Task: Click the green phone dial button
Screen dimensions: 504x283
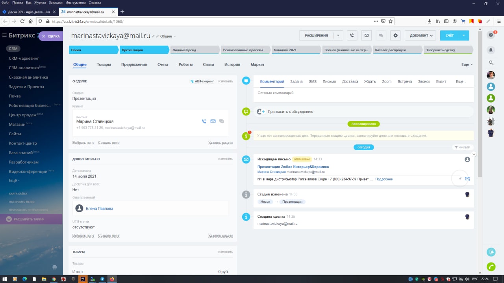Action: coord(491,266)
